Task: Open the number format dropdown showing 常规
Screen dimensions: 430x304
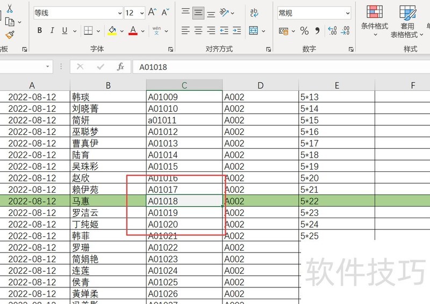Action: point(347,13)
